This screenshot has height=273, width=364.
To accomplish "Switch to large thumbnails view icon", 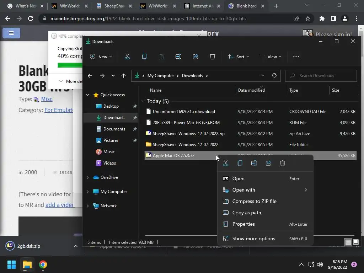I will tap(355, 242).
